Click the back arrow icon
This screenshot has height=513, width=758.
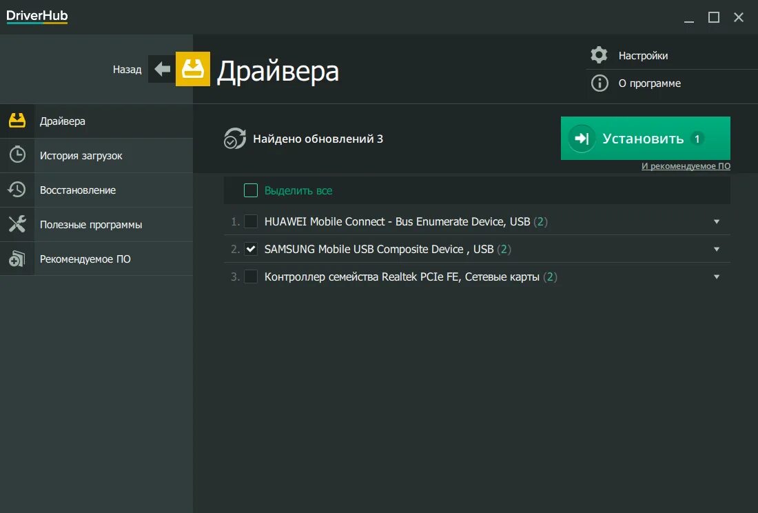coord(162,69)
